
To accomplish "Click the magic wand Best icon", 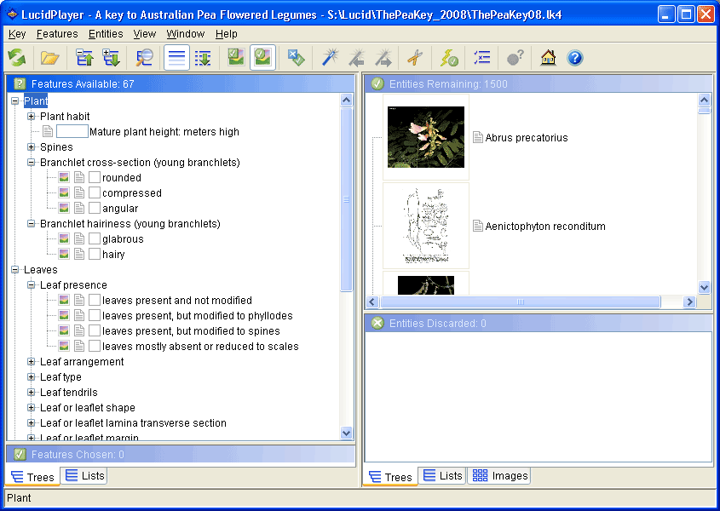I will [x=330, y=58].
